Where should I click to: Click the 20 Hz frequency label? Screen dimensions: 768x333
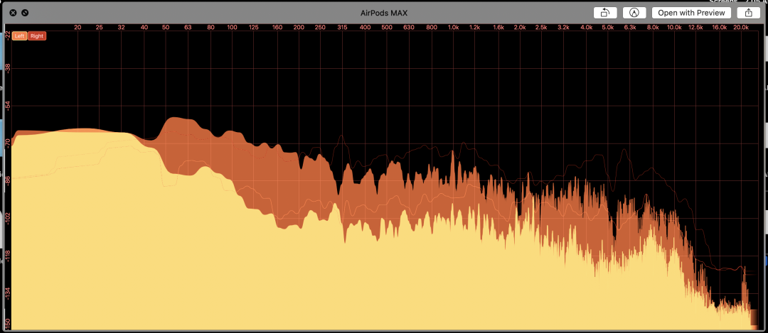[x=78, y=28]
